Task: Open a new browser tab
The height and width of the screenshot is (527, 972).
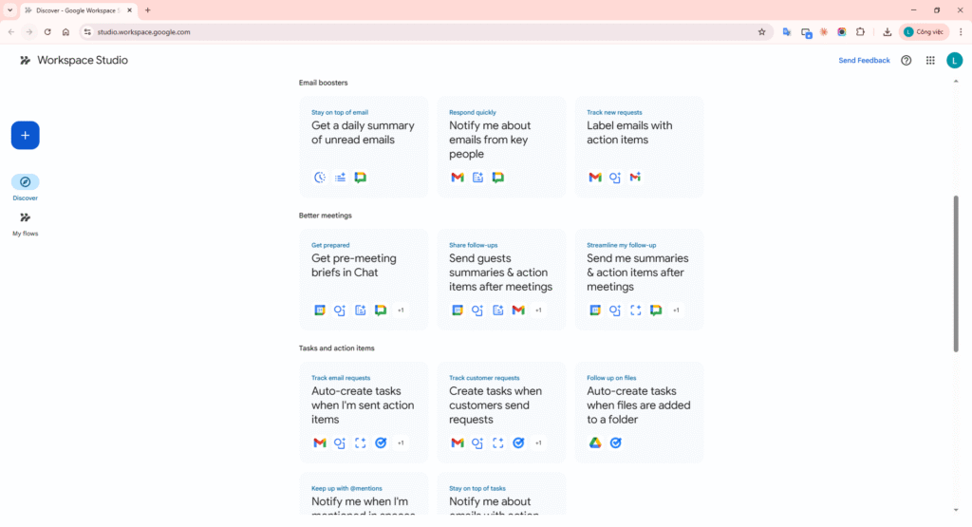Action: [147, 9]
